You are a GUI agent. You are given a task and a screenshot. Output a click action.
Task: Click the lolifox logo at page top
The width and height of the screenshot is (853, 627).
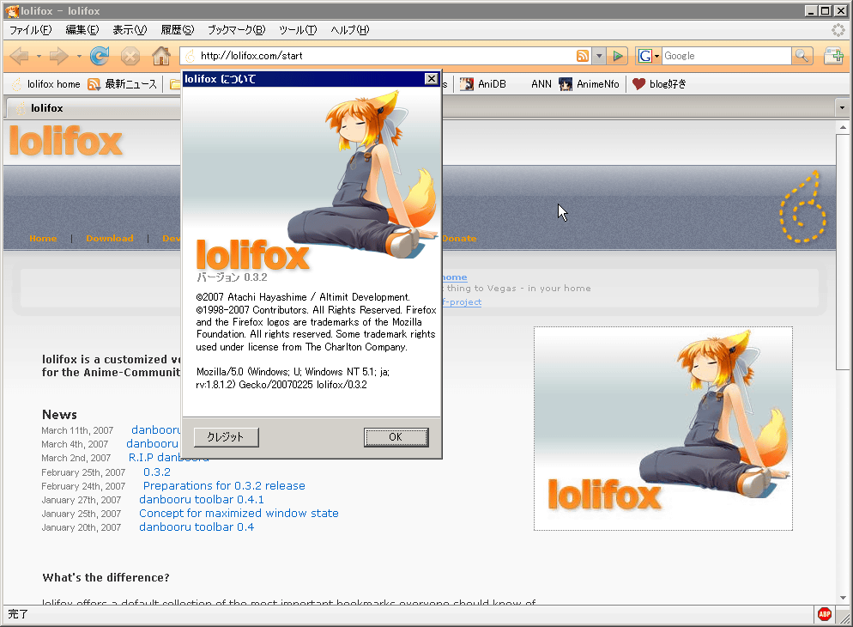click(x=66, y=141)
